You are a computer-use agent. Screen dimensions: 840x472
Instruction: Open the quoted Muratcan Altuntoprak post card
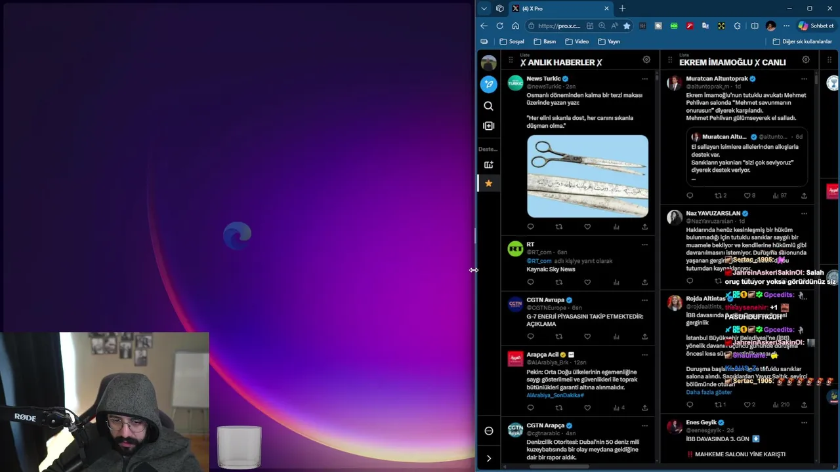pyautogui.click(x=747, y=157)
